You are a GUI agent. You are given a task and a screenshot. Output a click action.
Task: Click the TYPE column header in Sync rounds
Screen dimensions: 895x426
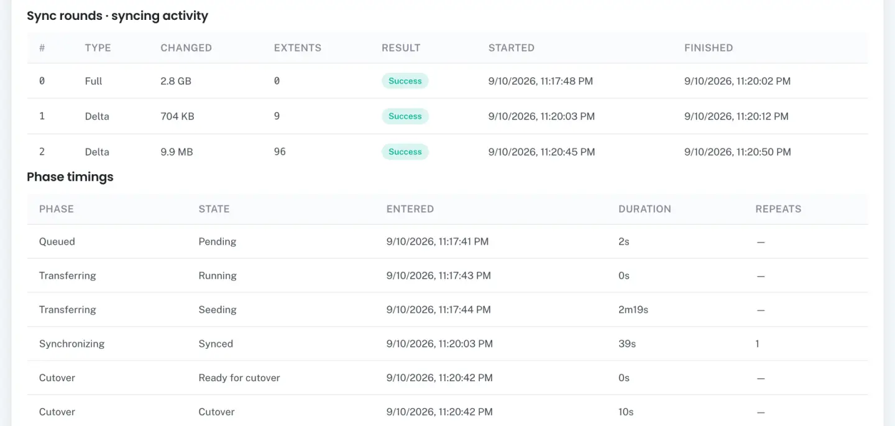pos(98,48)
